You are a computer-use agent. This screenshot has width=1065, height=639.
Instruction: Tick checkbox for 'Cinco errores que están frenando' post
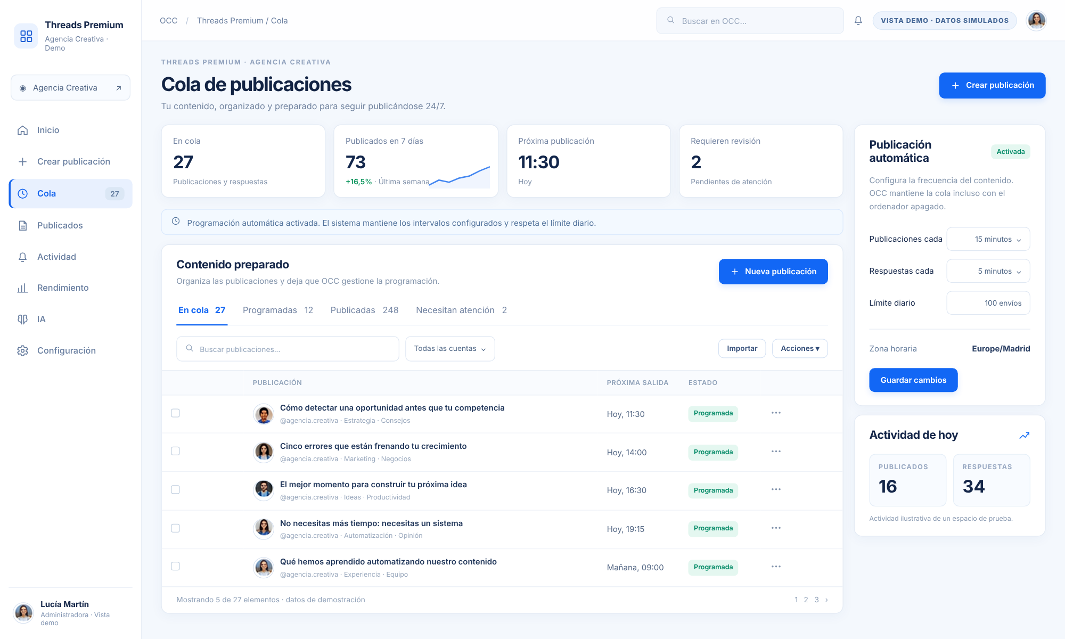tap(175, 452)
